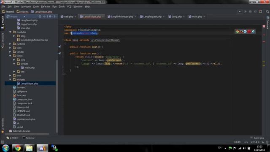Open in Chrome browser icon in editor
This screenshot has width=270, height=152.
click(x=237, y=32)
